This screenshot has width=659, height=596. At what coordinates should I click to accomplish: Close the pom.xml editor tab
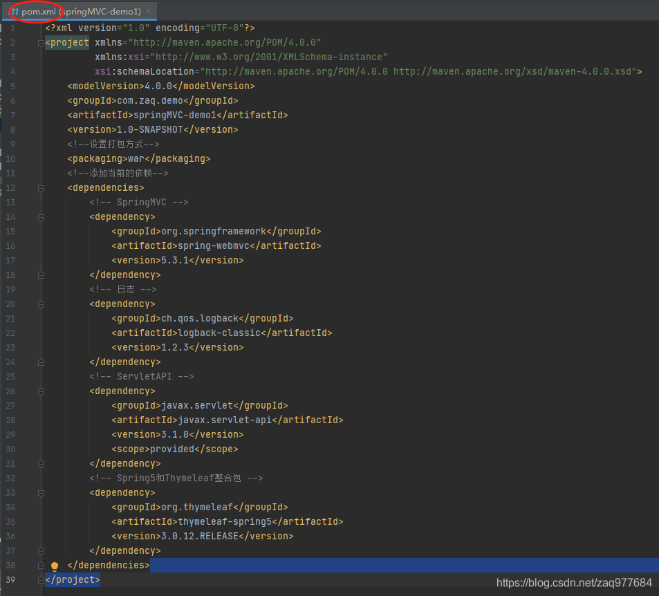[148, 11]
